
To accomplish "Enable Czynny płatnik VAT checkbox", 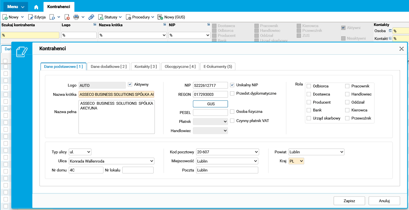I will pos(232,121).
